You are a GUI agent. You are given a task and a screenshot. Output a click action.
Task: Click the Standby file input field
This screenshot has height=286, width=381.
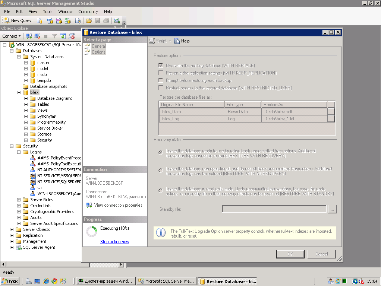point(274,209)
